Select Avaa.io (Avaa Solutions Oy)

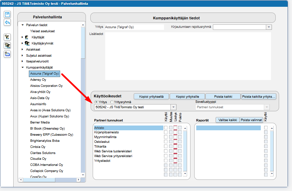(x=50, y=110)
